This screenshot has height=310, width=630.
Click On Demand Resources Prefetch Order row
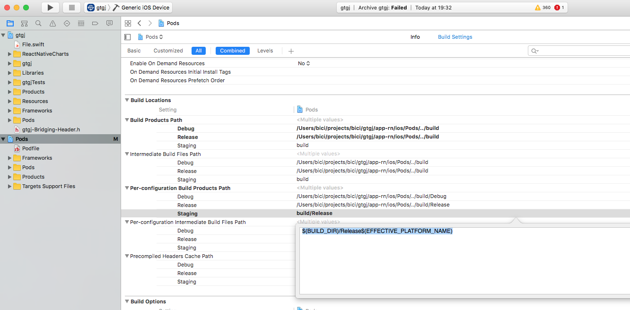pos(376,80)
